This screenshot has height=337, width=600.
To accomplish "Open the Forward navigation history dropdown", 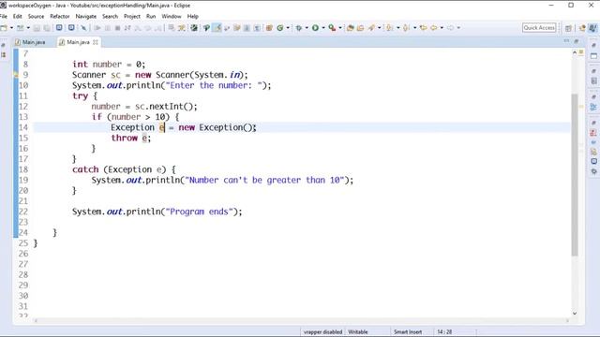I will pos(458,28).
